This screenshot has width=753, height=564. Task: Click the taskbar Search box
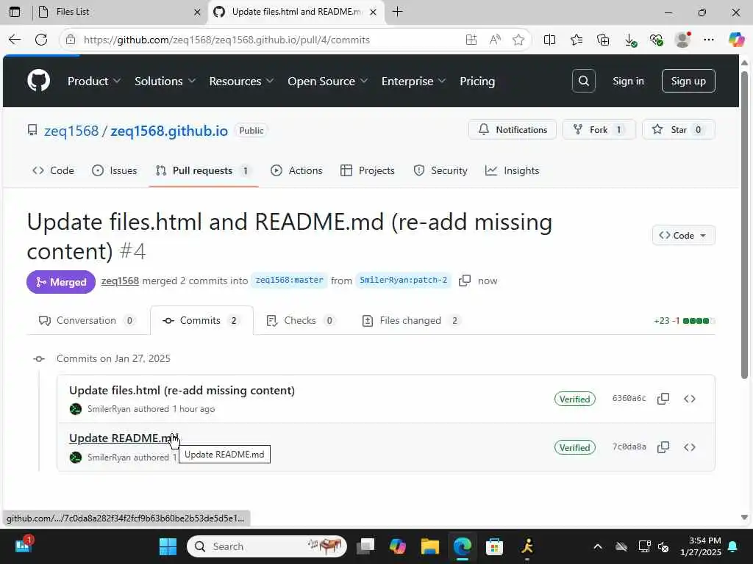pos(267,546)
